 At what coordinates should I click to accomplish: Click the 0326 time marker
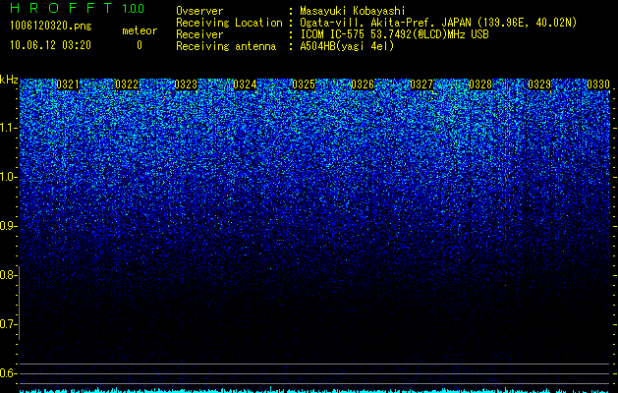(363, 84)
